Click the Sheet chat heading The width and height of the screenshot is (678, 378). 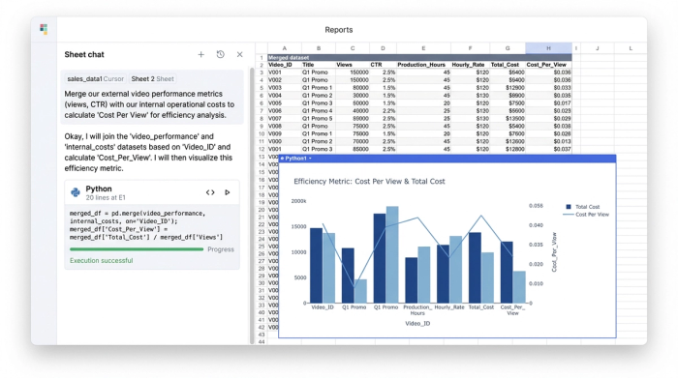pos(84,54)
